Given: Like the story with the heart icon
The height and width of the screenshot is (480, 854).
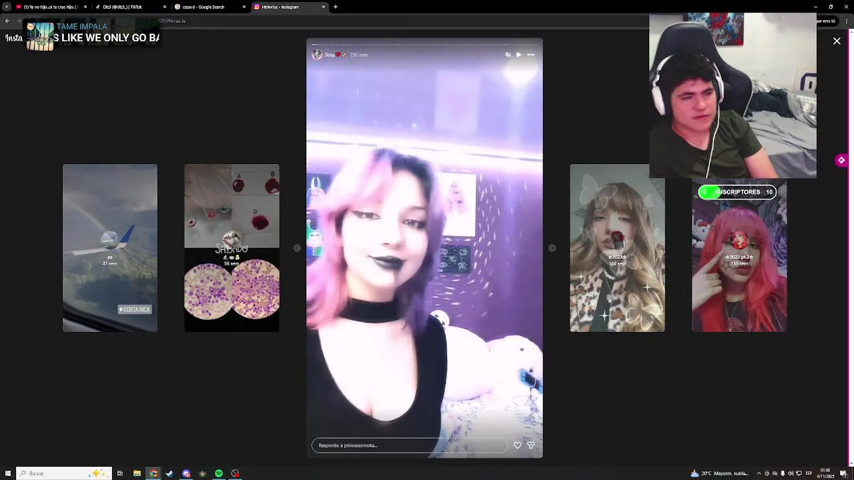Looking at the screenshot, I should pos(517,445).
